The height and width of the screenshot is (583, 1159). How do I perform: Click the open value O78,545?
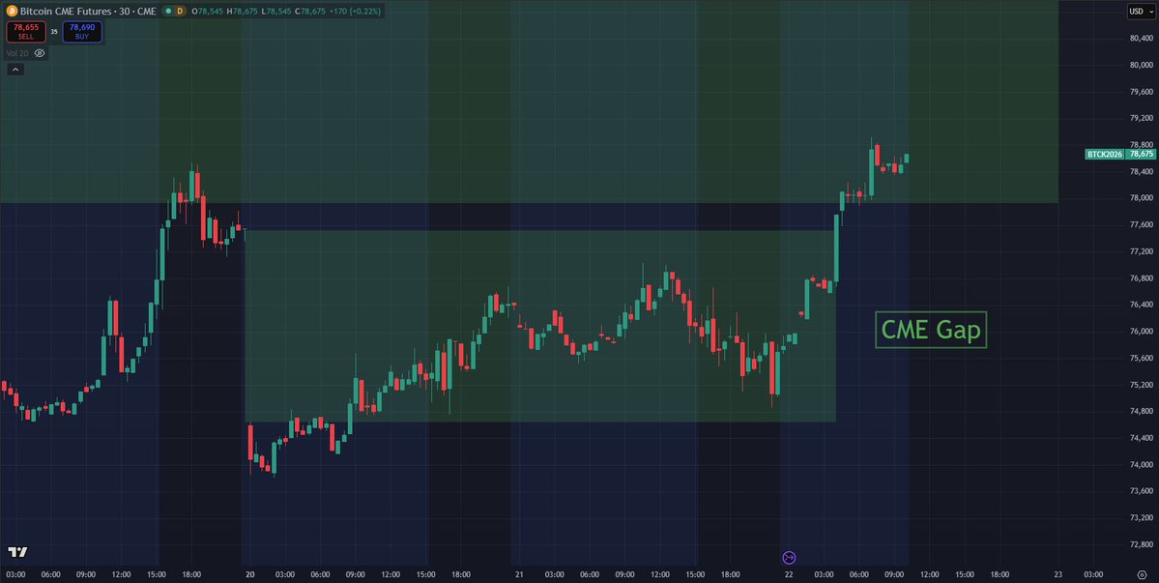[x=207, y=11]
